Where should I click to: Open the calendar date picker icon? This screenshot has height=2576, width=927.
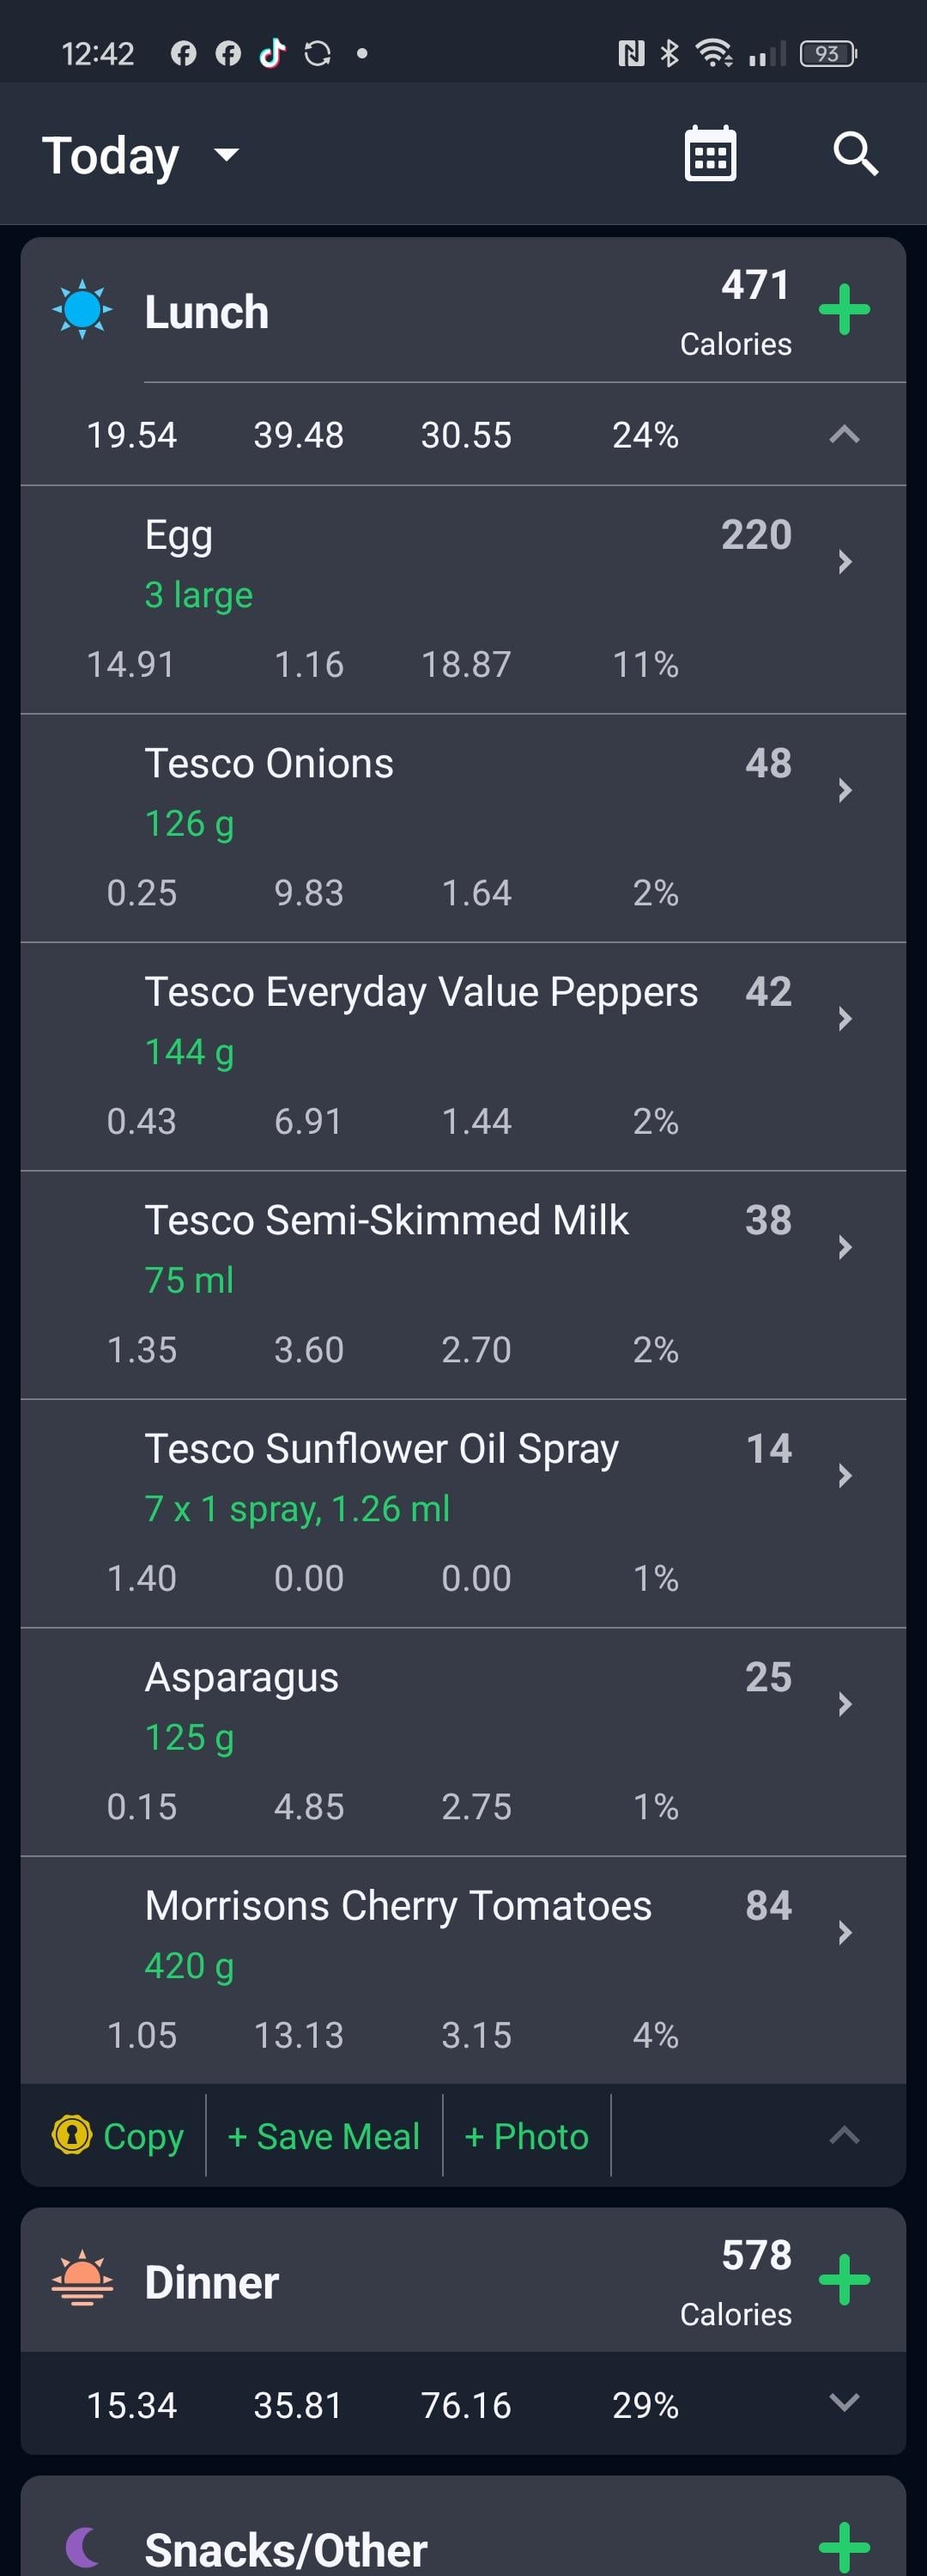click(710, 154)
